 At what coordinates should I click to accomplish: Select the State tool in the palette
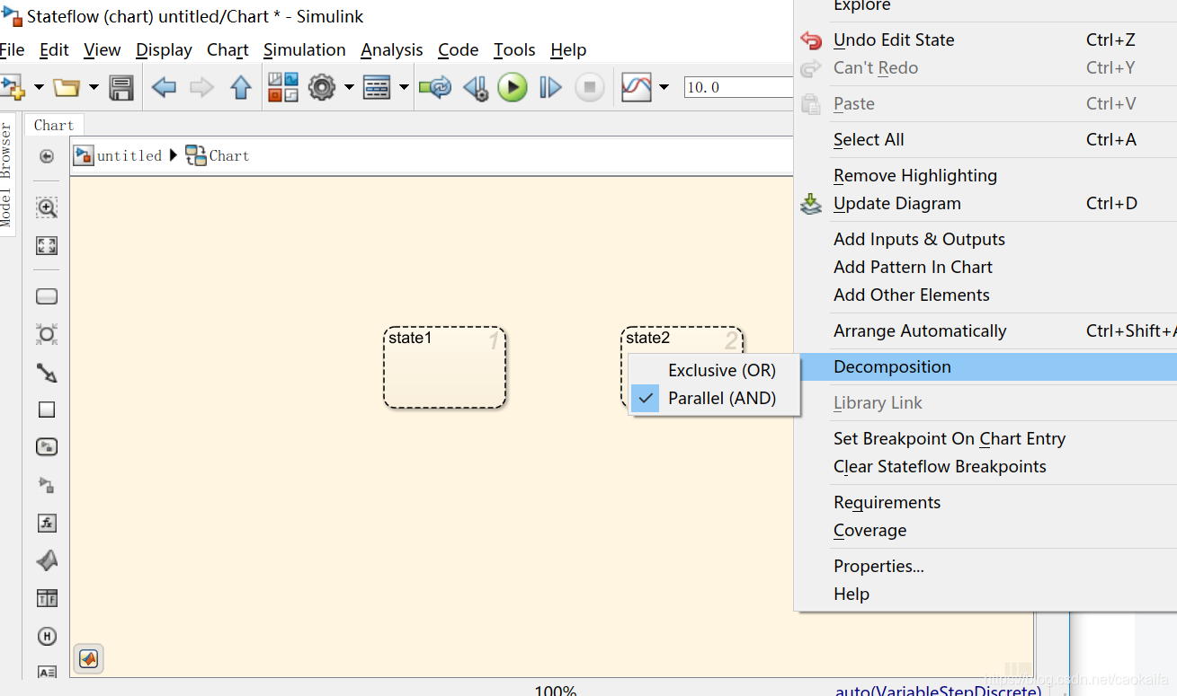coord(46,296)
